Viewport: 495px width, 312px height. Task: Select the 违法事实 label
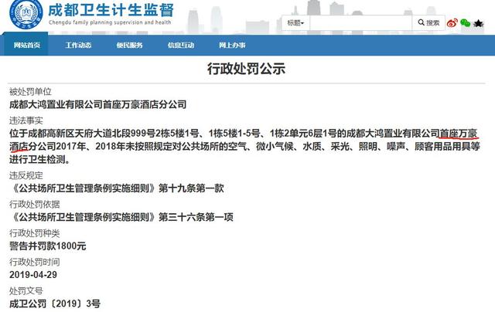[26, 120]
